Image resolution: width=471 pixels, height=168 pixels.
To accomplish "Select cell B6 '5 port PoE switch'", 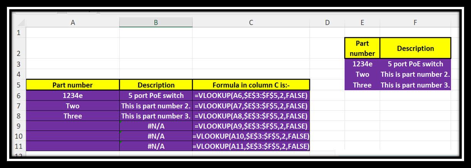I will click(x=156, y=95).
